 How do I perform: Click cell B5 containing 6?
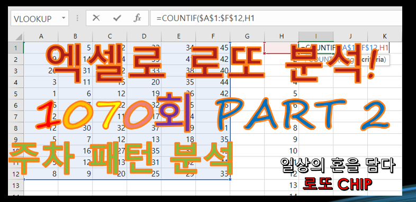click(75, 94)
